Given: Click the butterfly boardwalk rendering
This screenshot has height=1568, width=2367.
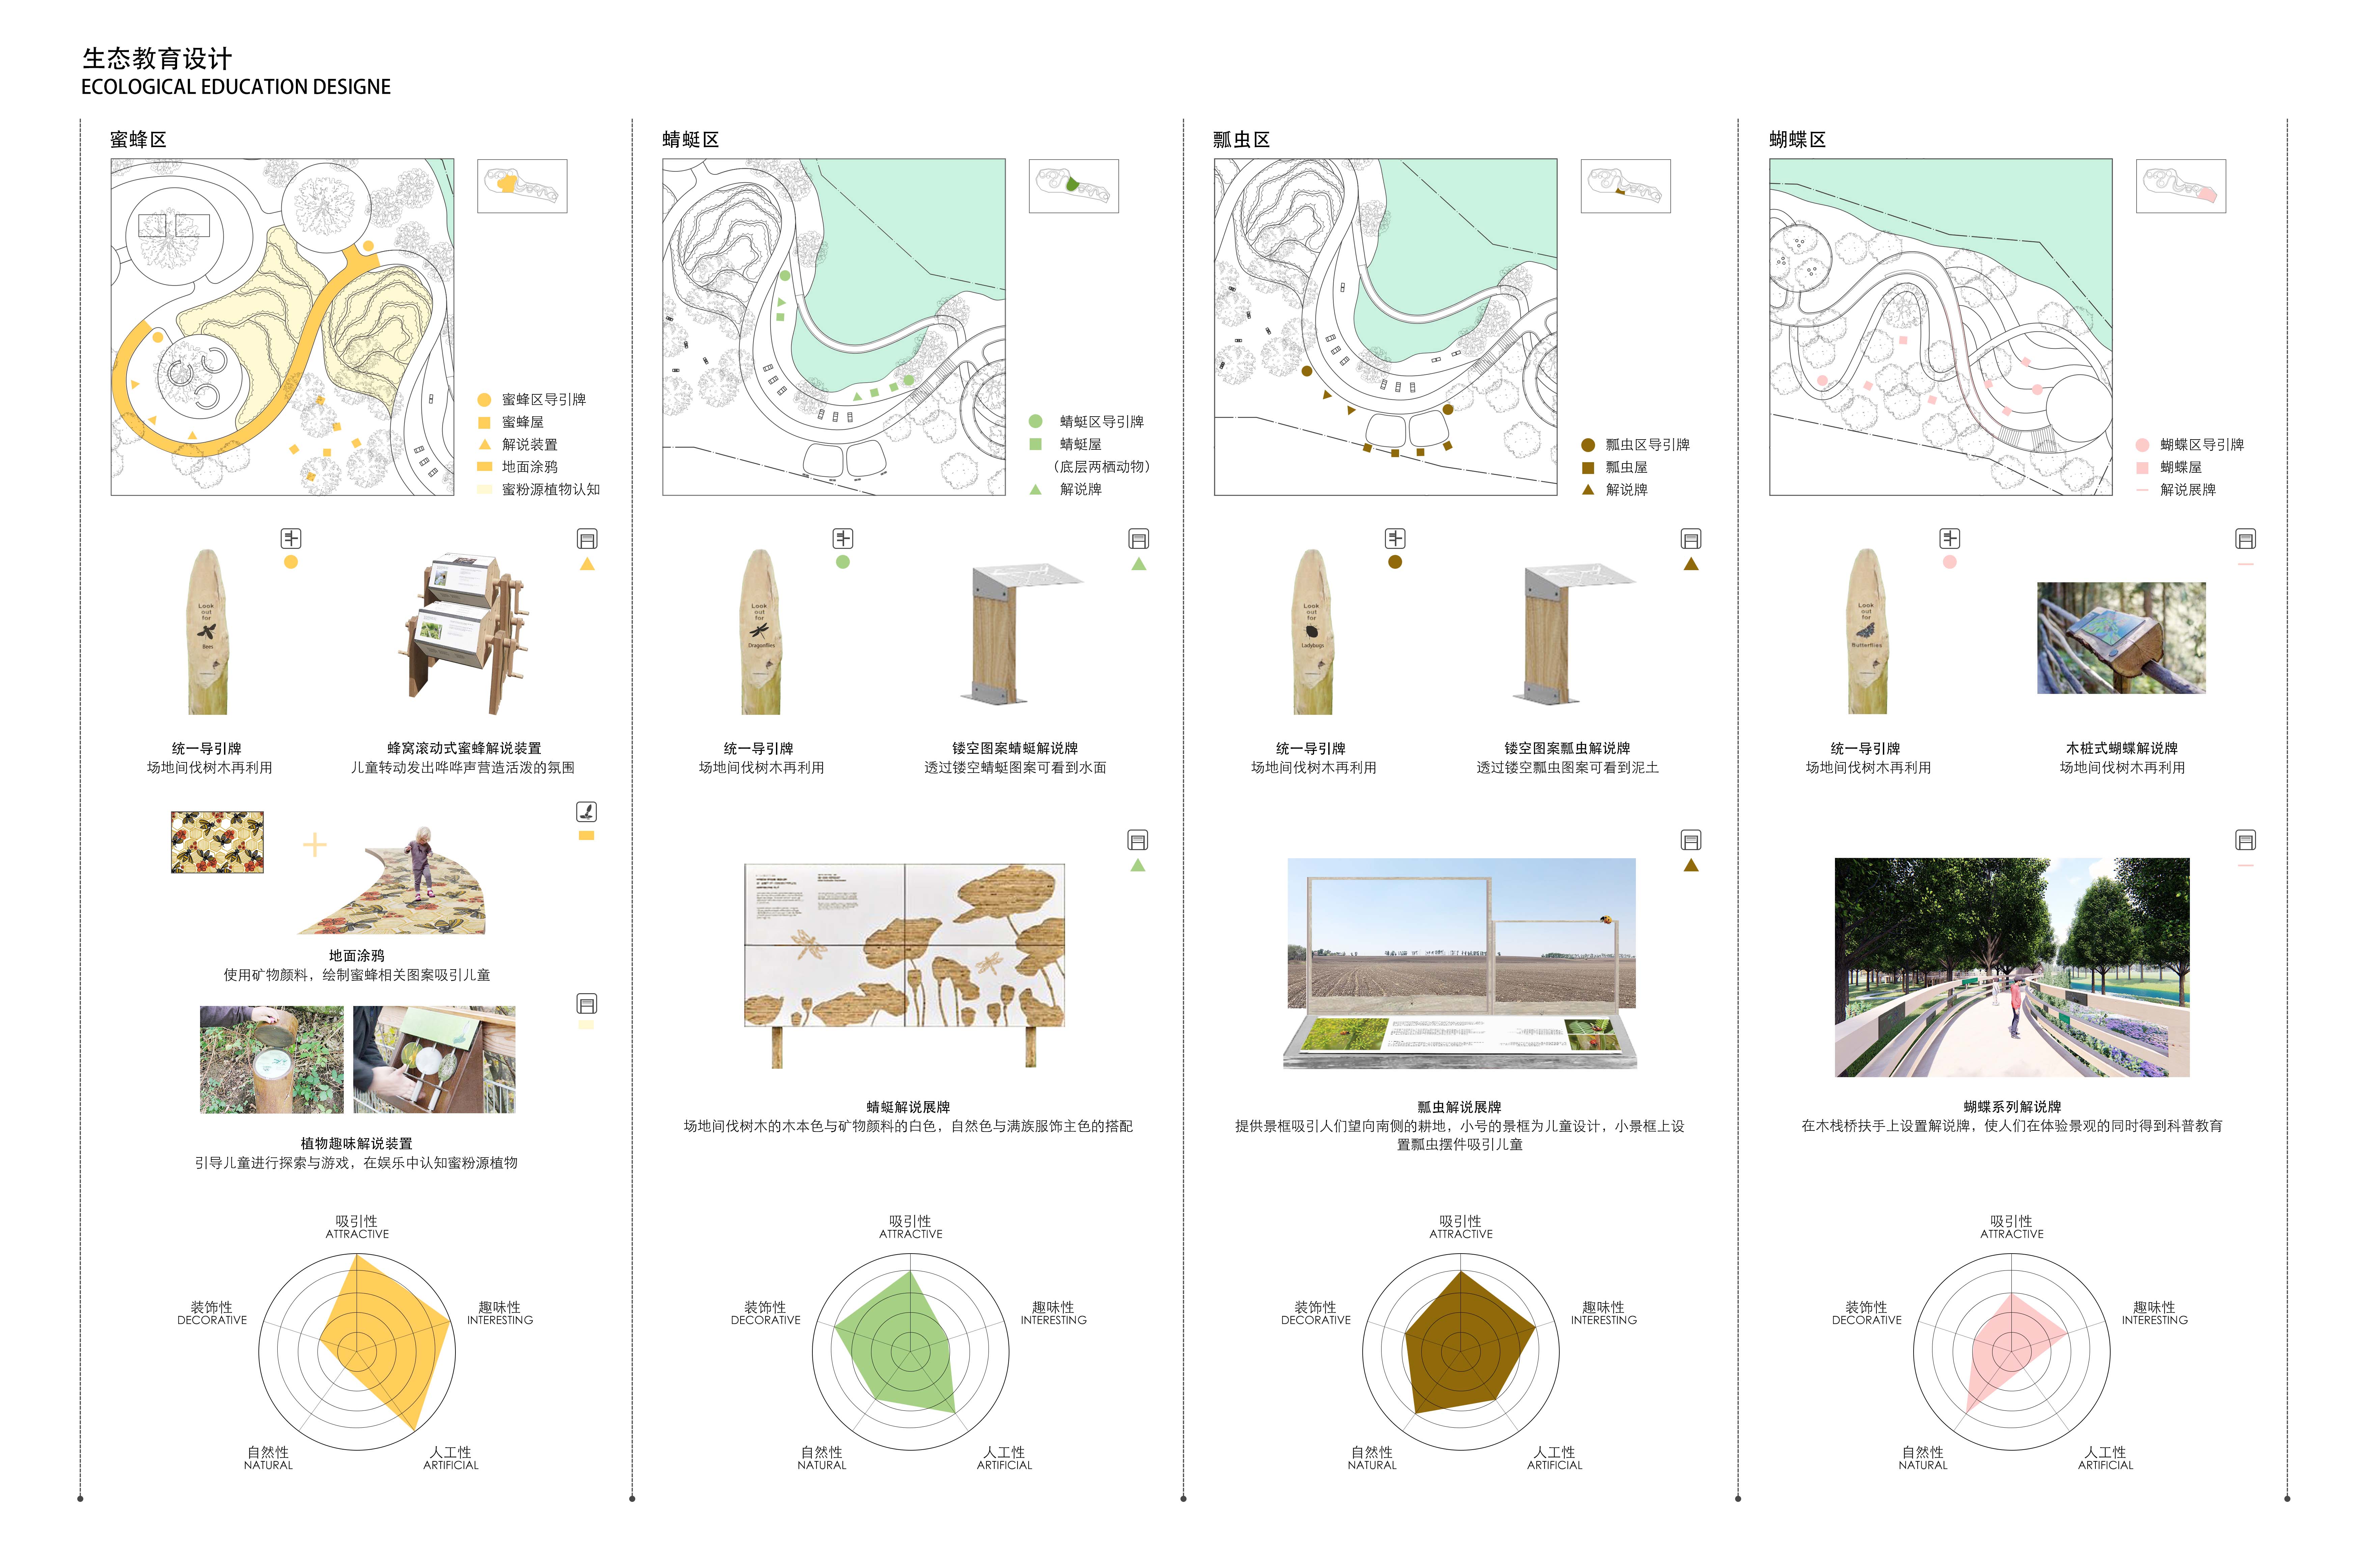Looking at the screenshot, I should [x=2012, y=967].
